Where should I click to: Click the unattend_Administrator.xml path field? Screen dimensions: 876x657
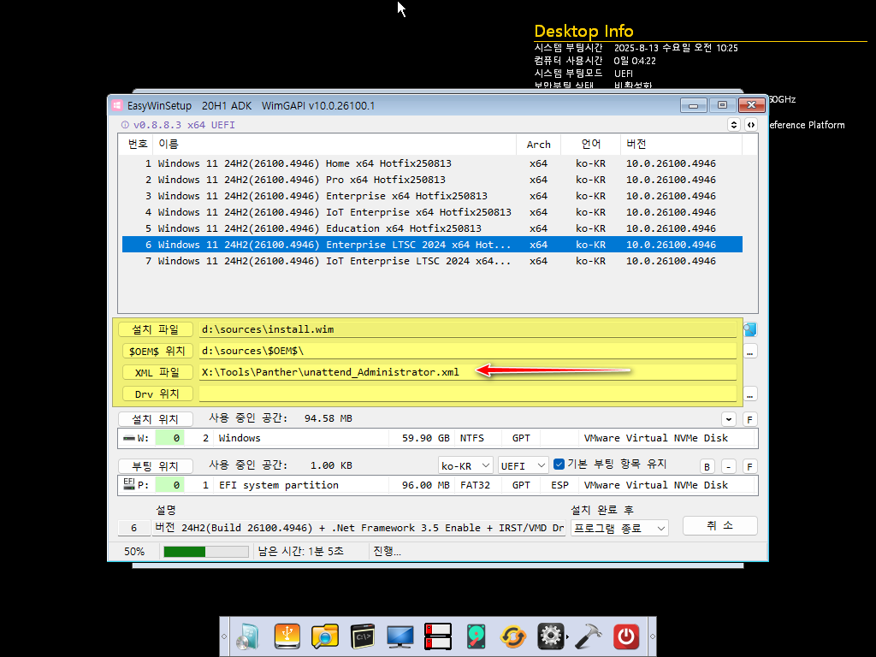pyautogui.click(x=468, y=372)
